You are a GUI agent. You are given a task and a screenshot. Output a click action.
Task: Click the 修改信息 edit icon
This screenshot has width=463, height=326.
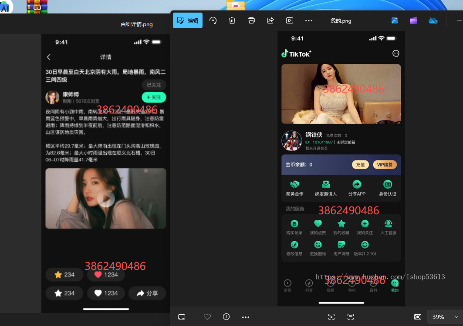294,245
